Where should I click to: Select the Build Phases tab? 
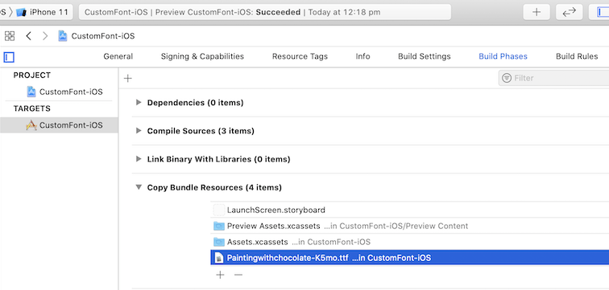point(503,56)
